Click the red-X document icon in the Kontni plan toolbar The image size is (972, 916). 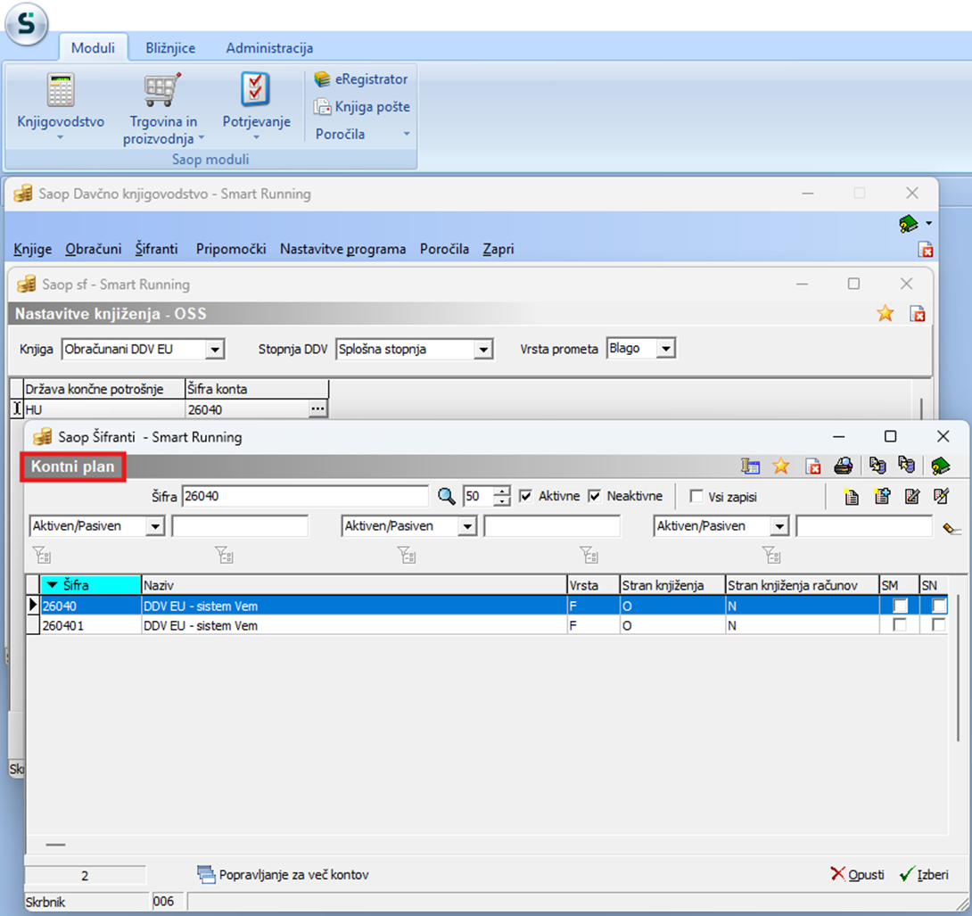point(812,466)
